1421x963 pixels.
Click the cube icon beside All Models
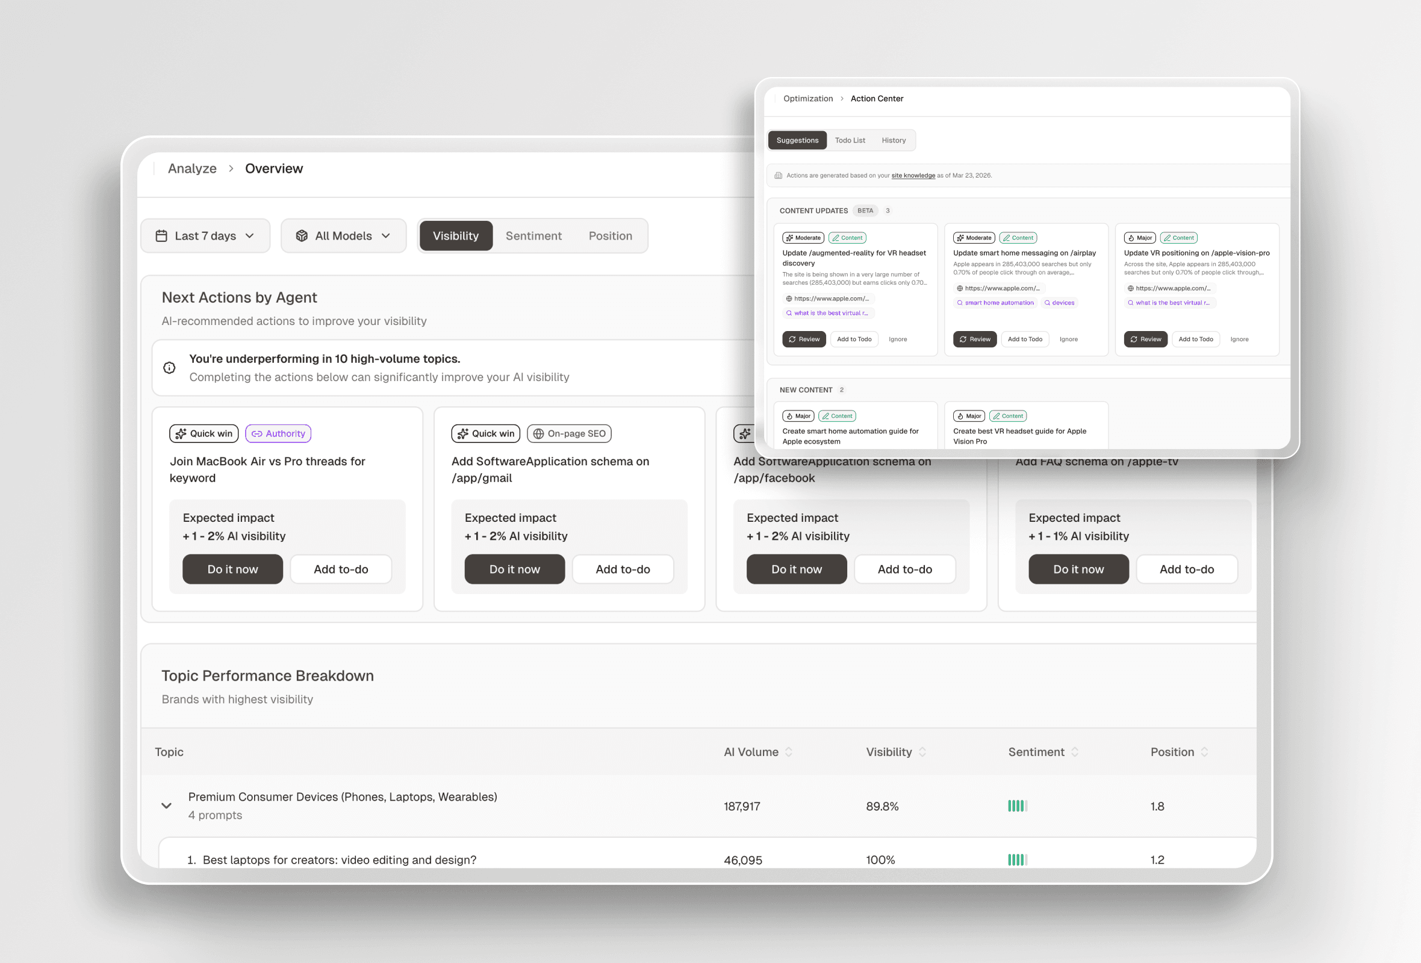click(302, 236)
